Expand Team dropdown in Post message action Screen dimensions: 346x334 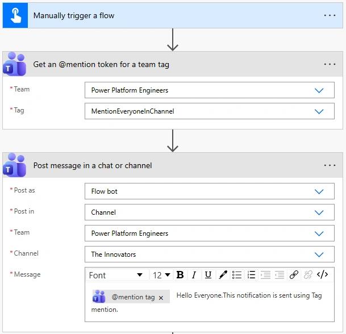(x=319, y=233)
